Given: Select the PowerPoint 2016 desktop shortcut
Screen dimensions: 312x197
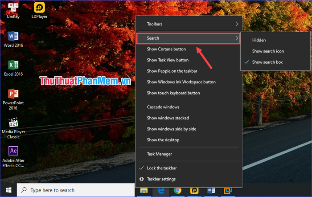Looking at the screenshot, I should 13,99.
